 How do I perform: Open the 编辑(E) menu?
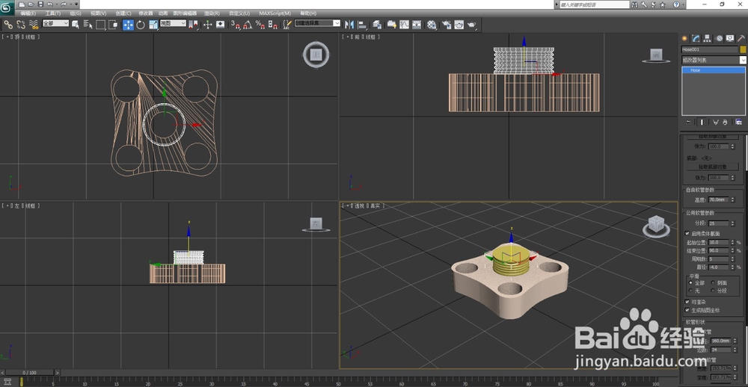pyautogui.click(x=28, y=13)
